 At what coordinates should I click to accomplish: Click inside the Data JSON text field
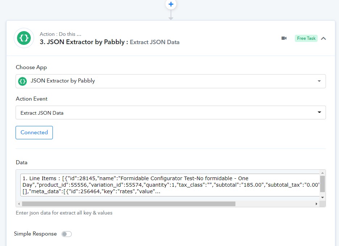click(x=170, y=185)
